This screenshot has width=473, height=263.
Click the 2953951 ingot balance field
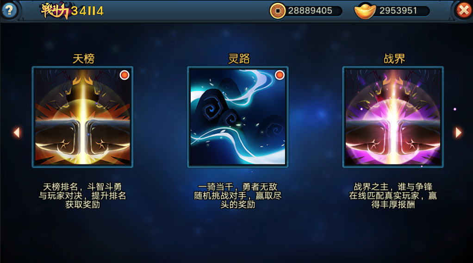point(398,11)
